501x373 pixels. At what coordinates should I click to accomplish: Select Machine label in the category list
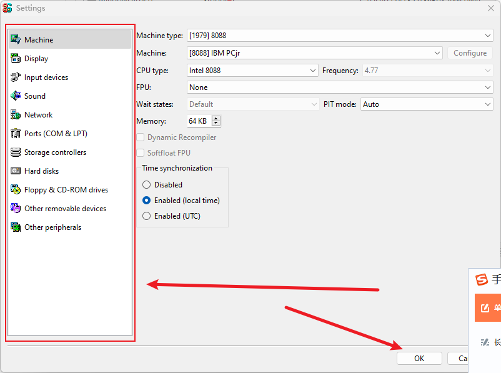click(x=39, y=40)
